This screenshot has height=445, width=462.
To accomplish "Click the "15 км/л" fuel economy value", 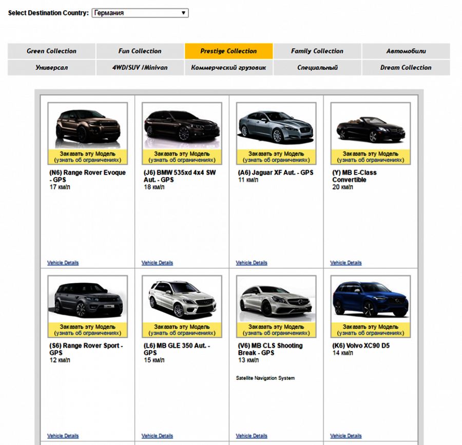I will coord(154,360).
